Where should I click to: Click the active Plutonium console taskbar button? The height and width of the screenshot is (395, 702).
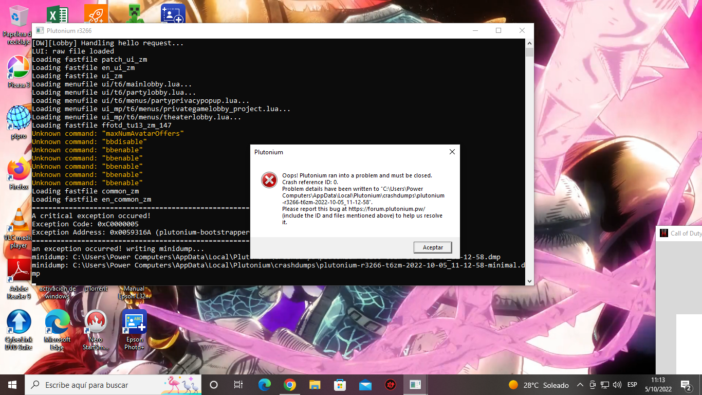pyautogui.click(x=415, y=385)
